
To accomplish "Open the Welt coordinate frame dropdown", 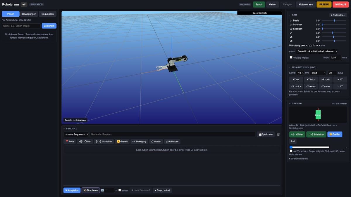I will tap(318, 73).
